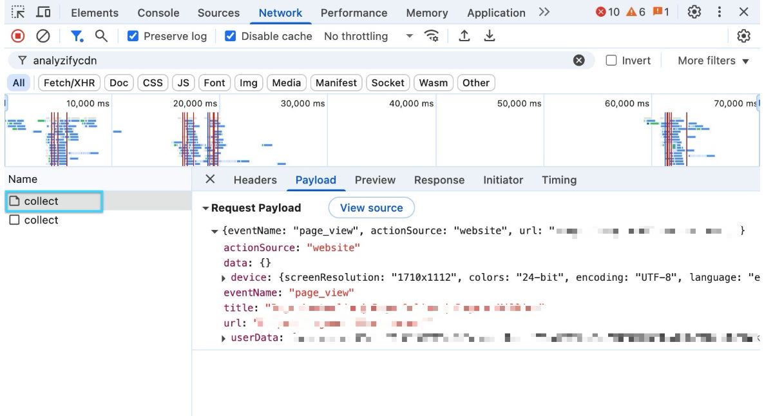Collapse the root payload object

(x=215, y=231)
